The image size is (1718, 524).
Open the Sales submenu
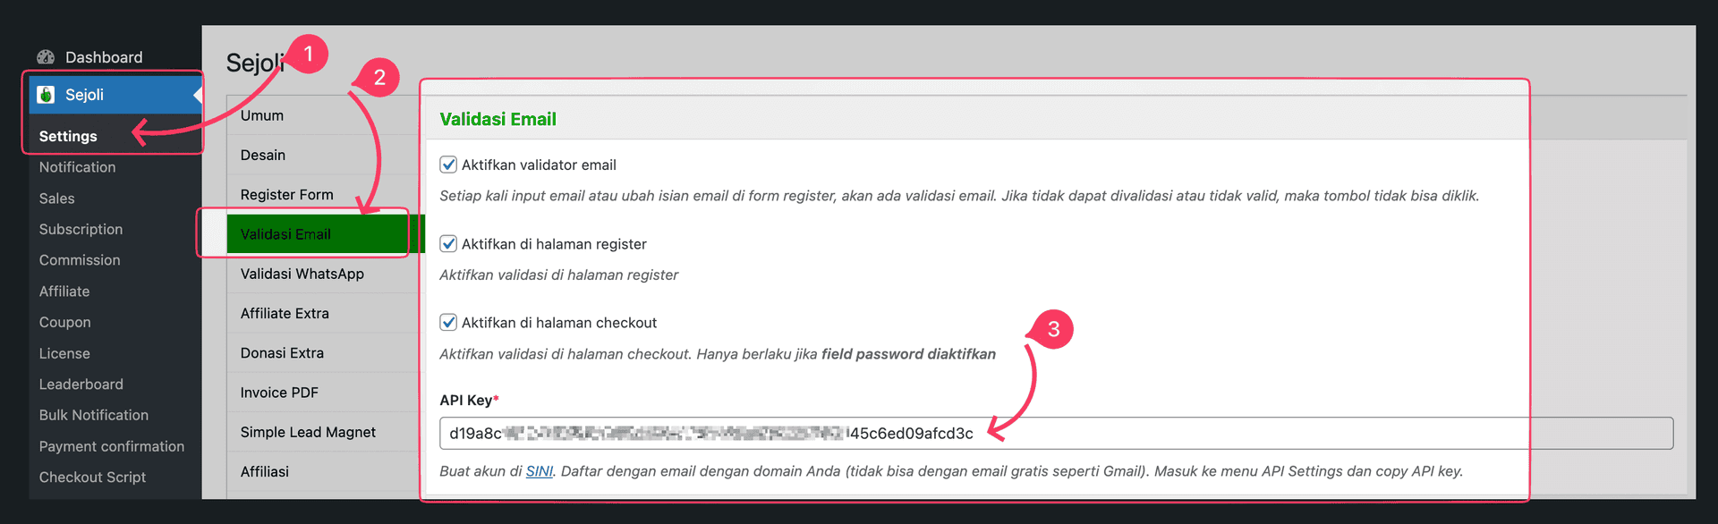56,199
